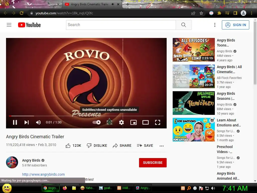Click the magnifier search button
Image resolution: width=257 pixels, height=193 pixels.
[183, 25]
